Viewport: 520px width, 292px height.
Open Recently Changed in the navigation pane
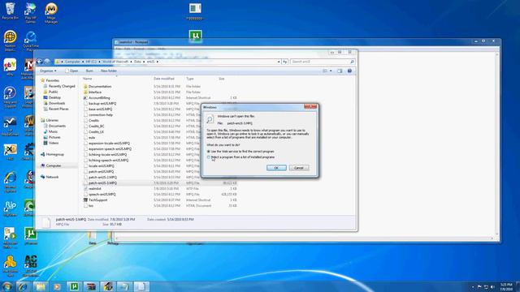(x=62, y=86)
